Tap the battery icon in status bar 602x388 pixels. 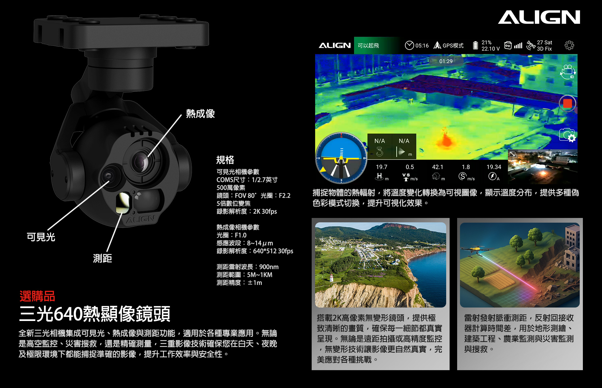click(x=475, y=45)
